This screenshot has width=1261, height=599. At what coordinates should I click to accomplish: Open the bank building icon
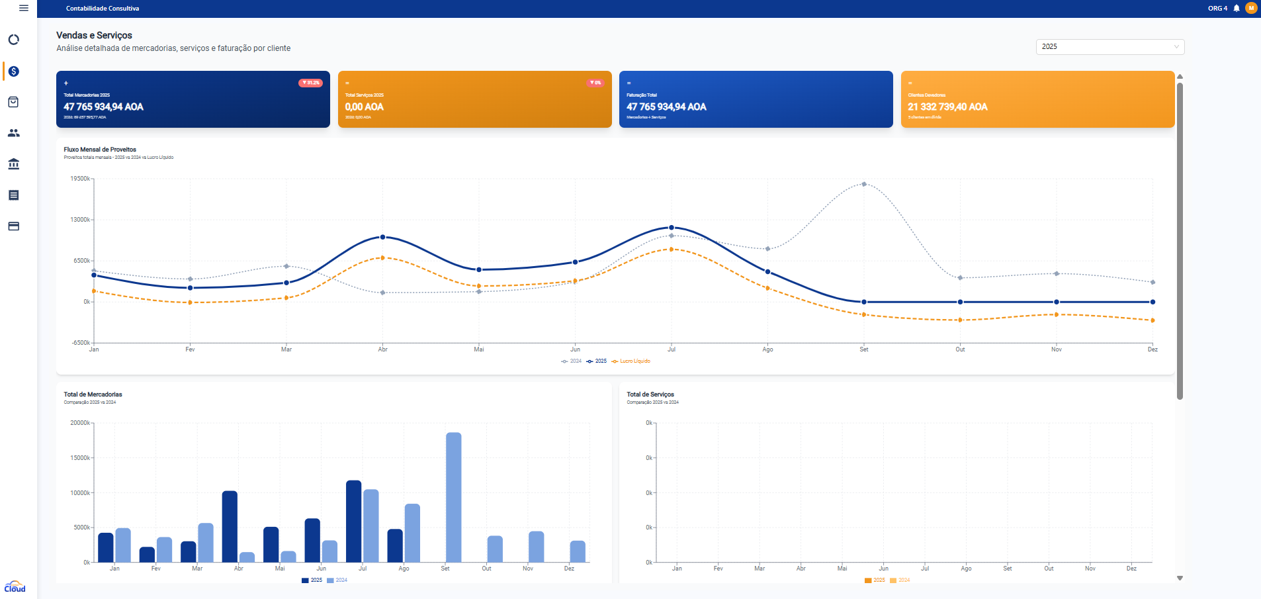coord(13,164)
